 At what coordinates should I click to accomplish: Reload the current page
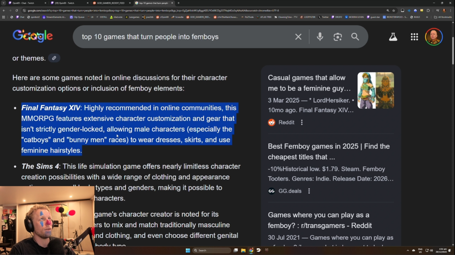17,10
